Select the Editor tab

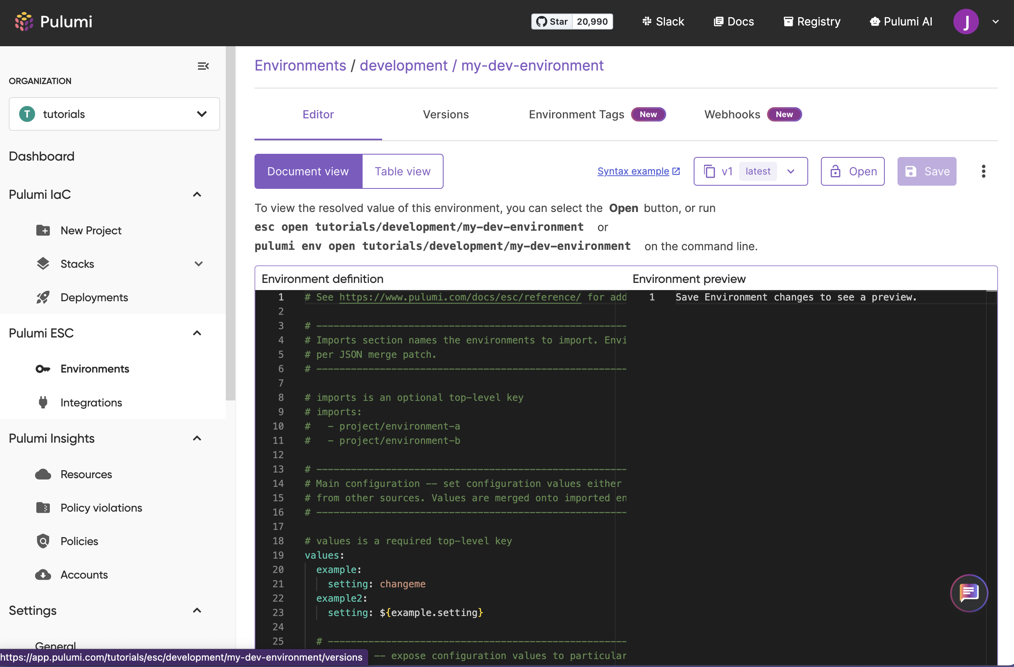coord(318,114)
